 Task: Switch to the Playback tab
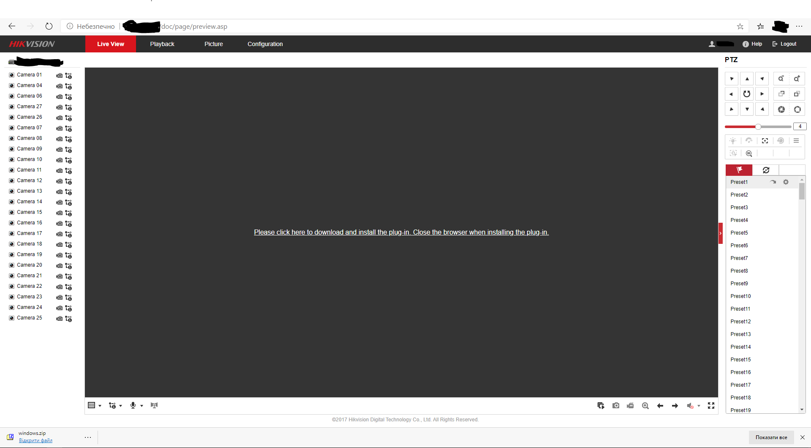click(x=162, y=44)
